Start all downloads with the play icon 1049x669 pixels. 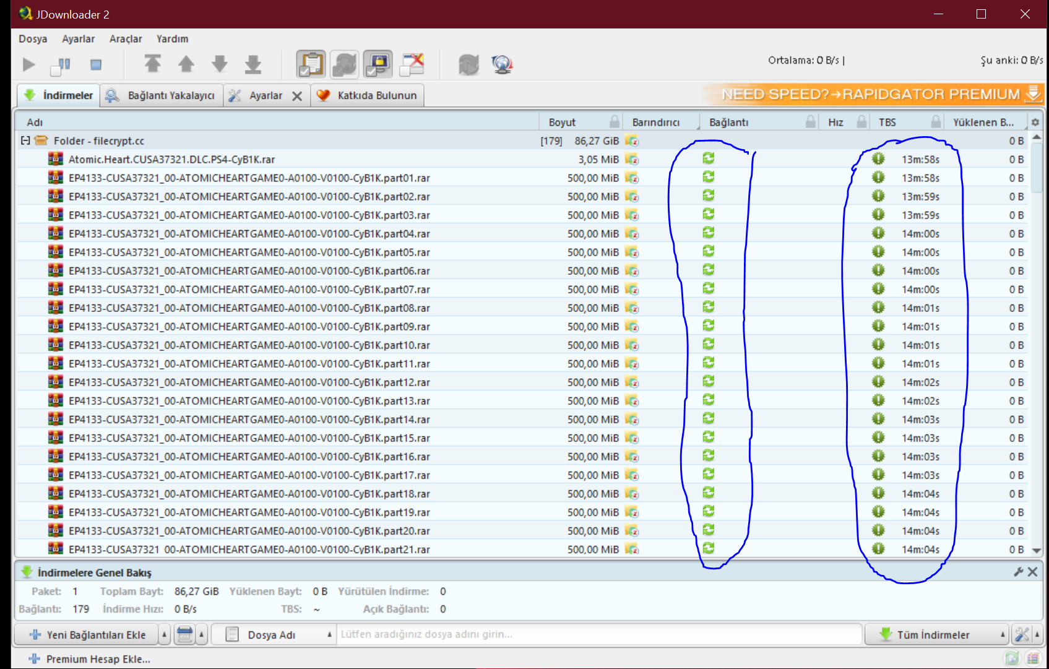28,64
